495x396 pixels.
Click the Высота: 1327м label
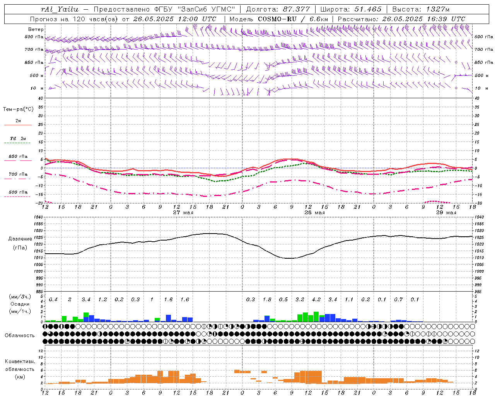pyautogui.click(x=421, y=9)
